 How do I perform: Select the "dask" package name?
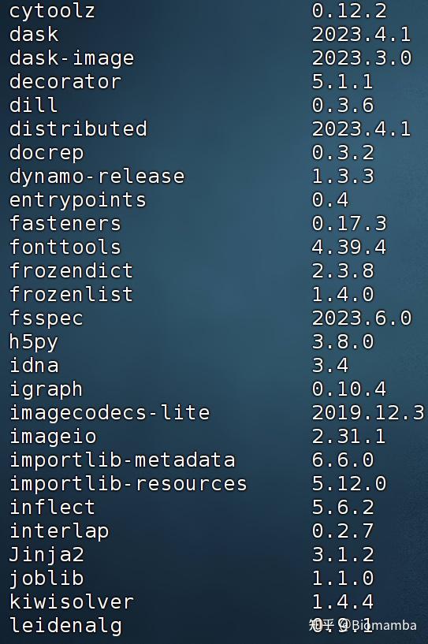pos(34,34)
